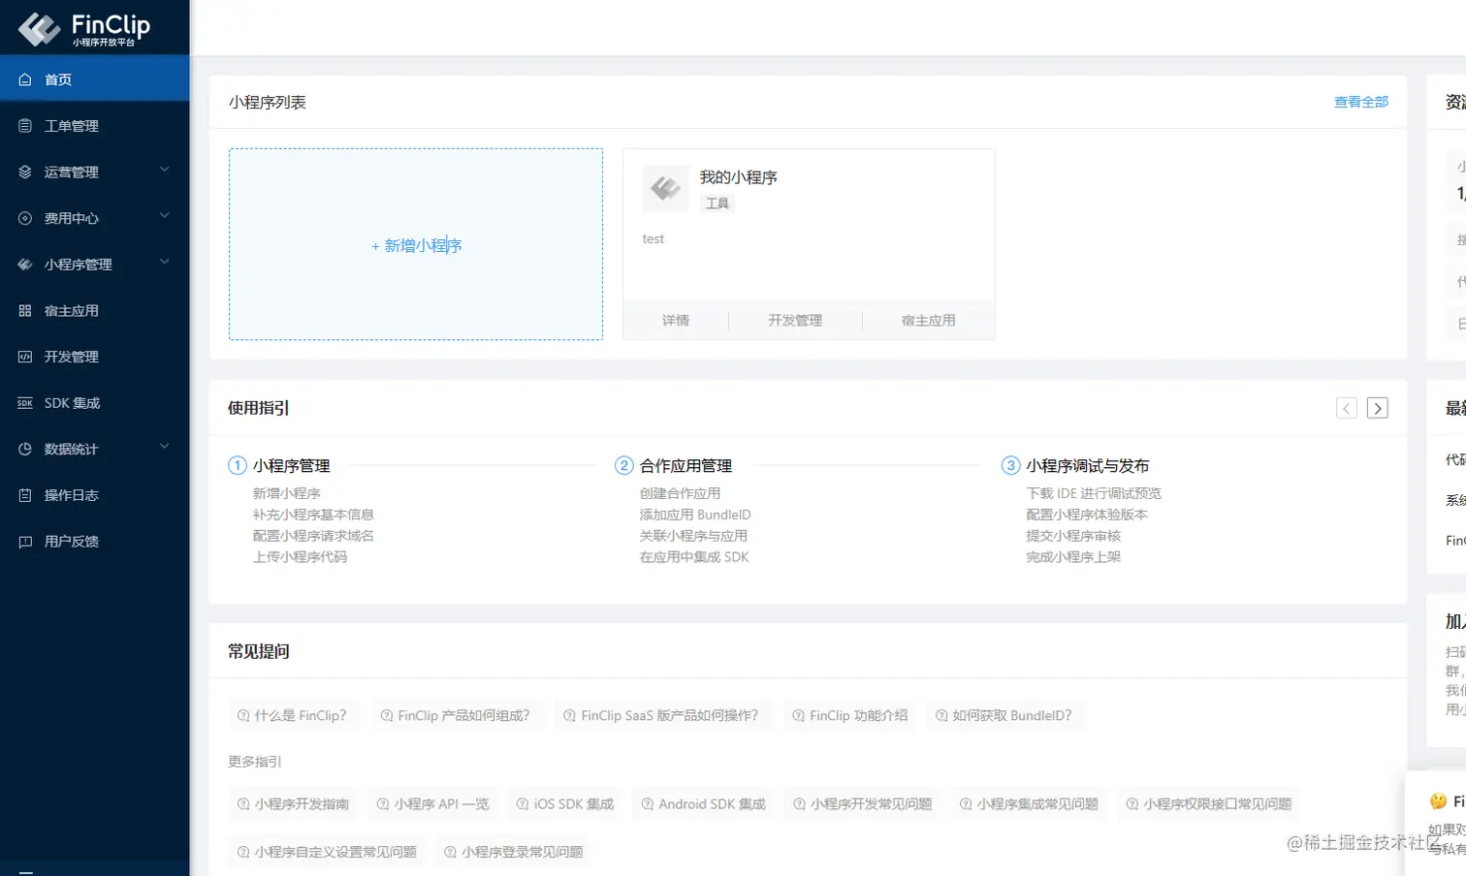Open 开发管理 on 我的小程序 card
This screenshot has height=876, width=1466.
(x=795, y=321)
